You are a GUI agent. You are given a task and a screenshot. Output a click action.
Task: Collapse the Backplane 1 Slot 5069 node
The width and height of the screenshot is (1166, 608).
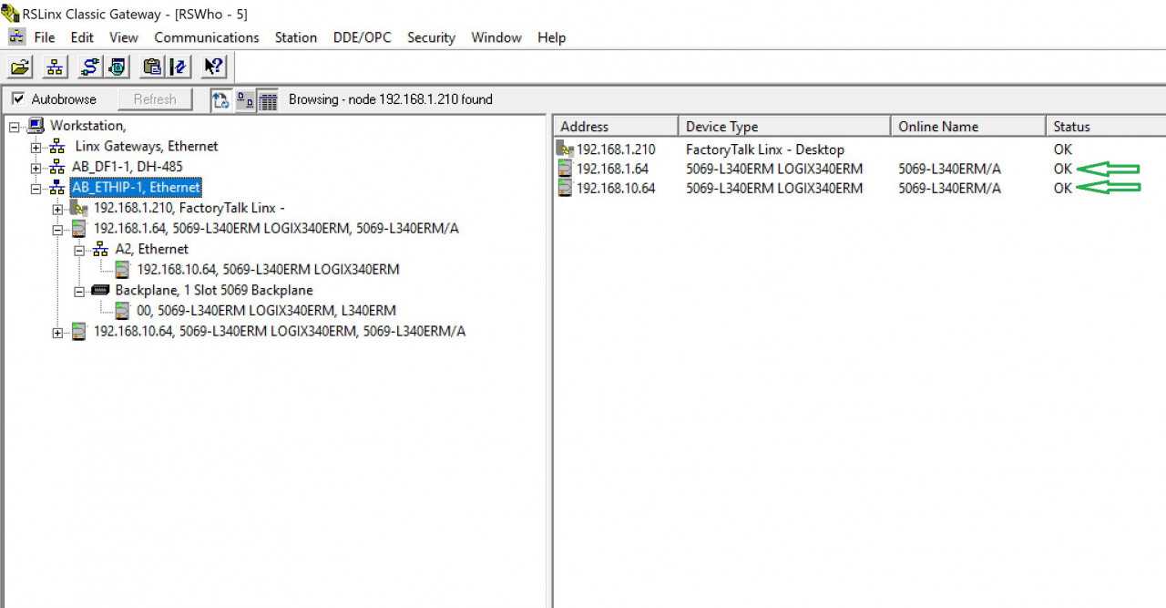(79, 291)
